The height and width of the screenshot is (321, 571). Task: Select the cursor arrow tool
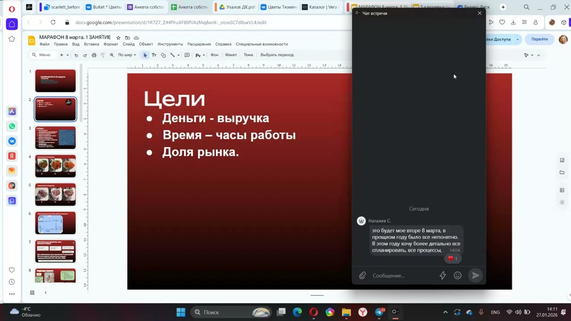click(x=145, y=55)
